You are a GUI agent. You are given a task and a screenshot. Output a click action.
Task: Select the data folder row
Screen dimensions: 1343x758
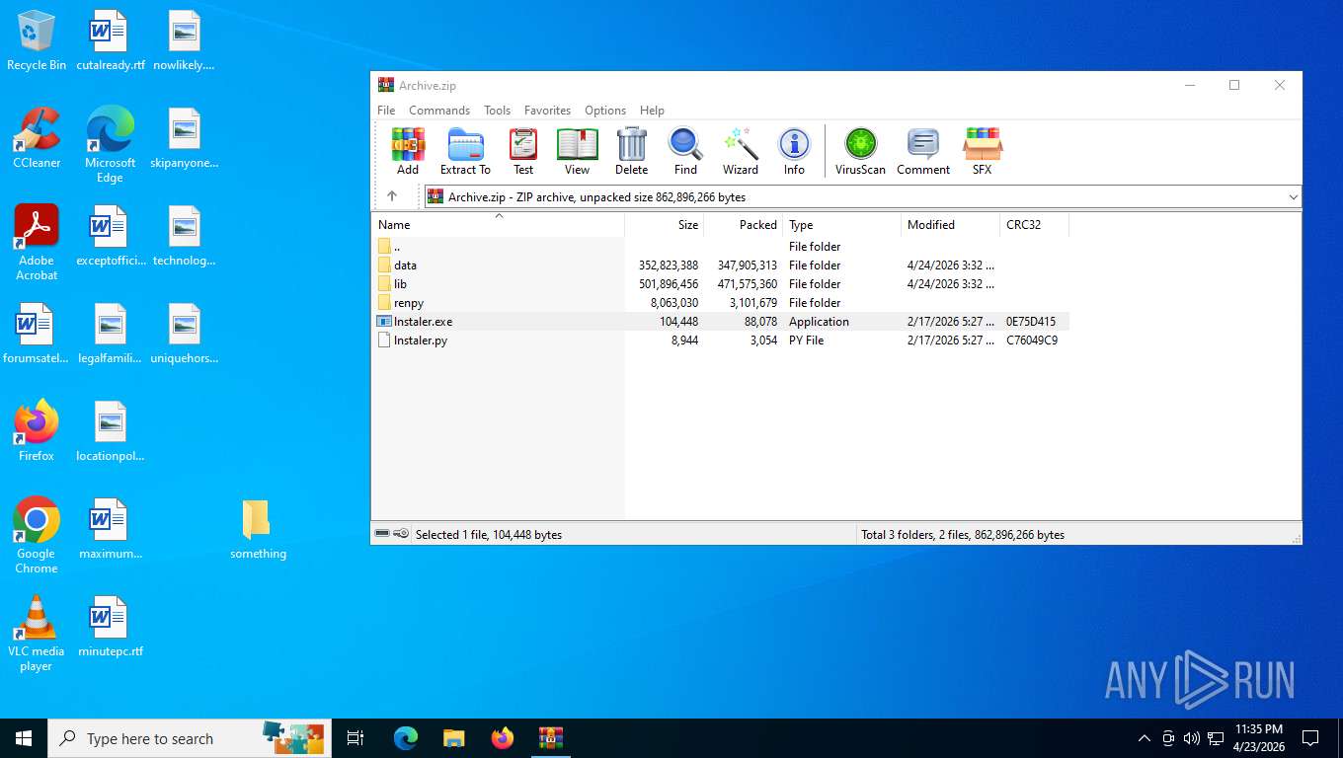721,265
